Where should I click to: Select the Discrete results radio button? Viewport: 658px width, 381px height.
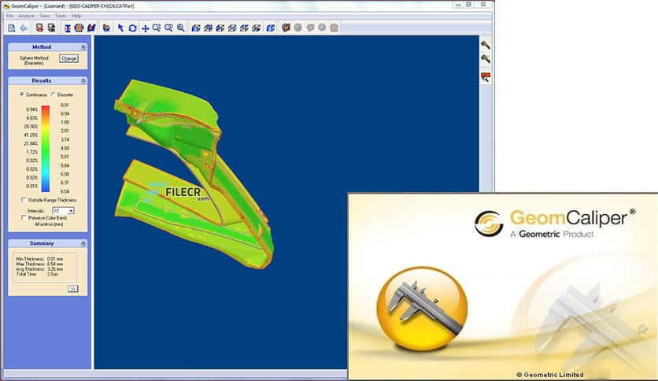53,94
